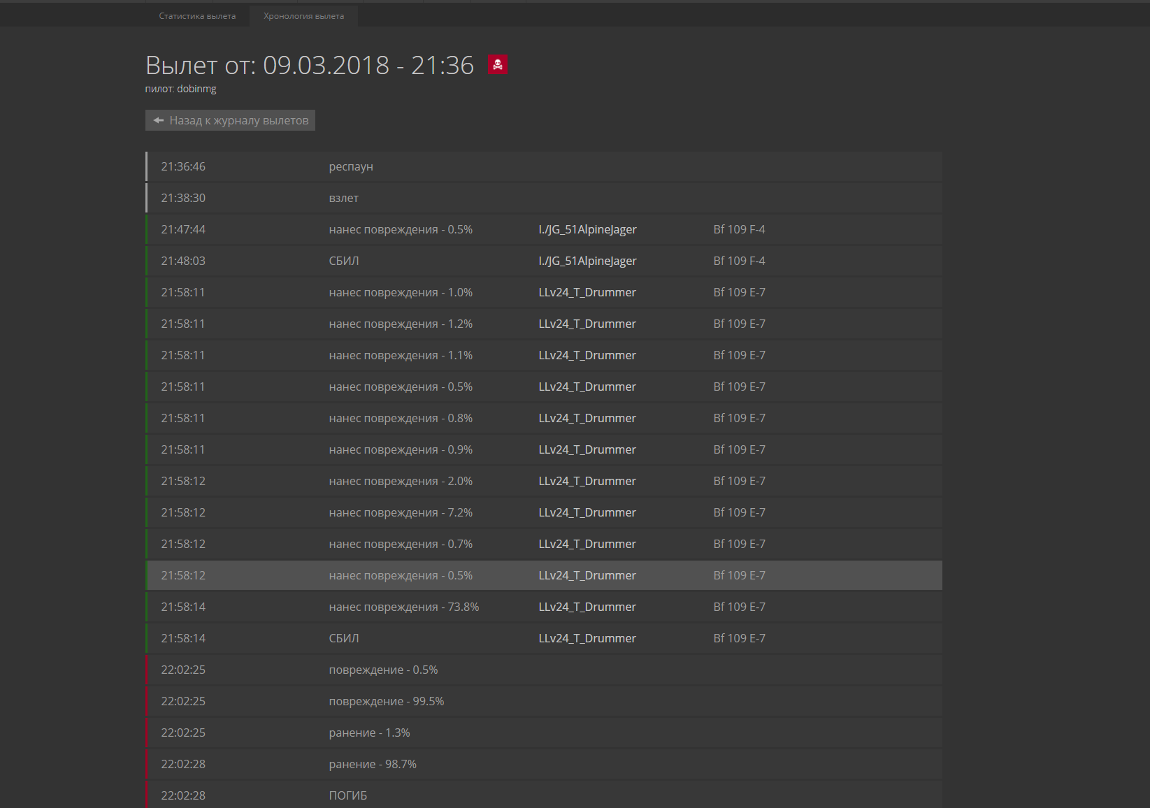Click повреждение - 0.5% entry
This screenshot has height=808, width=1150.
tap(383, 670)
